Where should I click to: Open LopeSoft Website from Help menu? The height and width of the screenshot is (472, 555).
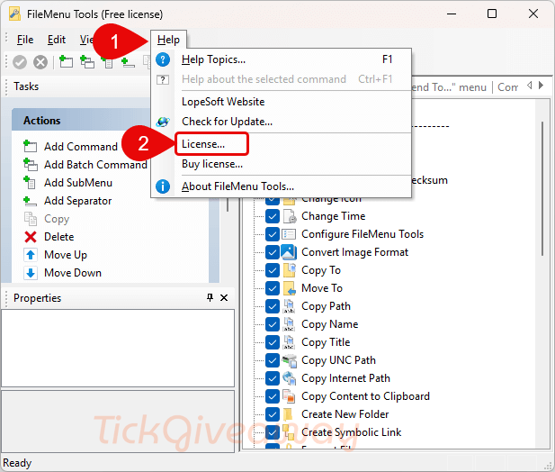[x=282, y=102]
